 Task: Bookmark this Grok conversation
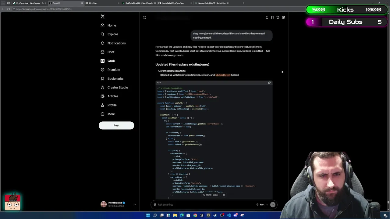(x=272, y=17)
